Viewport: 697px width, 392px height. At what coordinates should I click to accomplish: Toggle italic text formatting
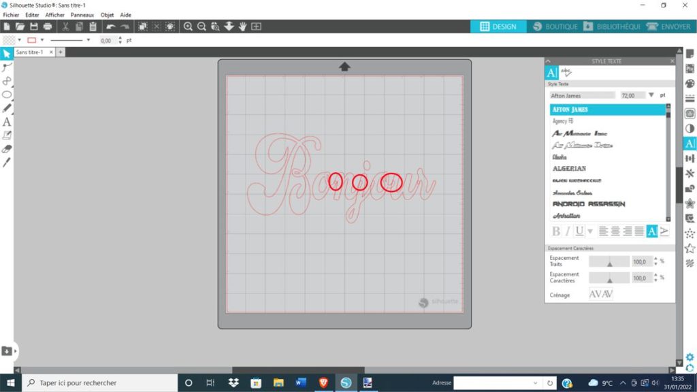tap(568, 231)
